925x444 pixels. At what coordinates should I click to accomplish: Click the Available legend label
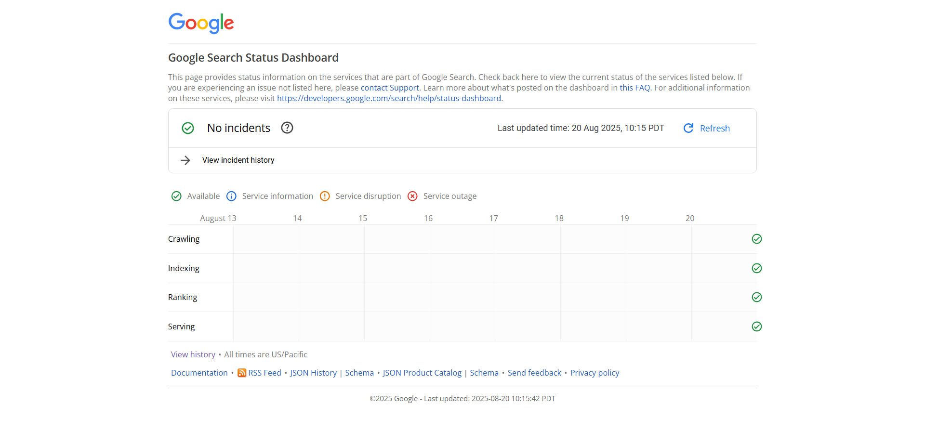click(x=203, y=196)
